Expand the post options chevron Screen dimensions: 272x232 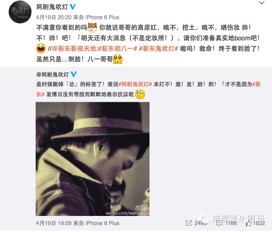click(x=261, y=3)
